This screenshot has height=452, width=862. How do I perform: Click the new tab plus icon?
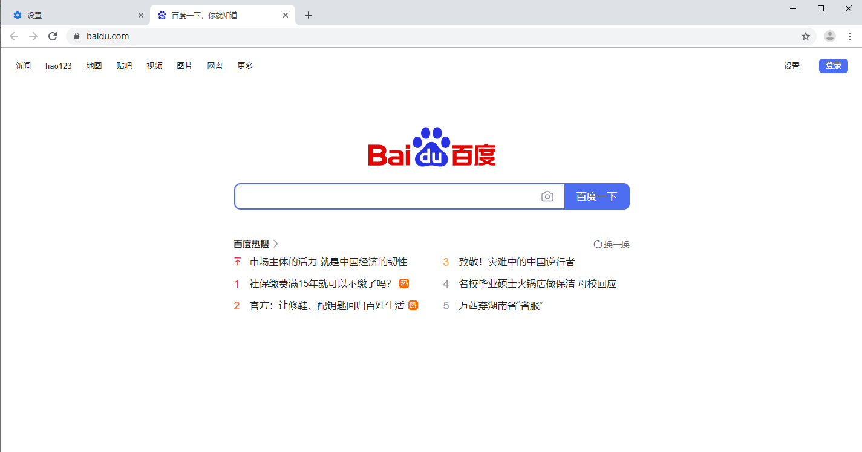pos(309,15)
